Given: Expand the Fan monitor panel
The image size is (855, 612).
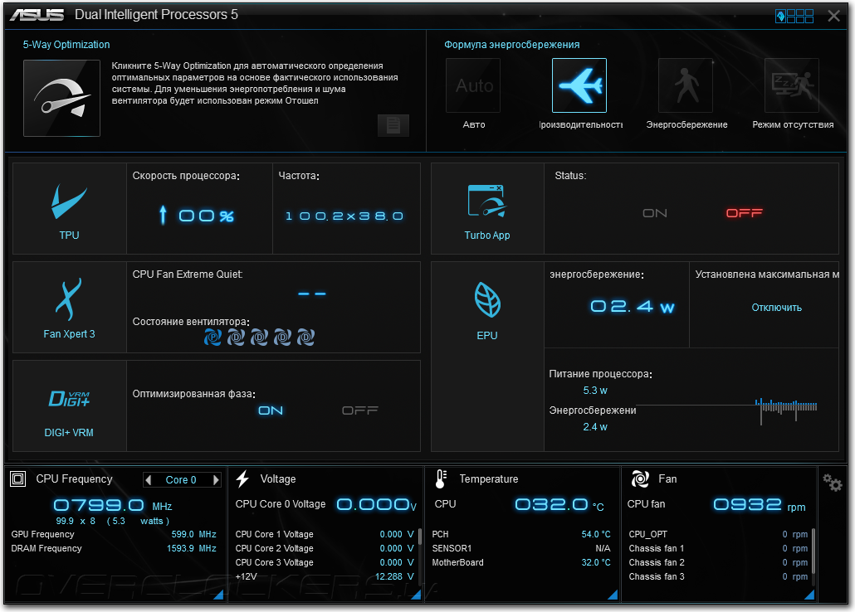Looking at the screenshot, I should [809, 595].
